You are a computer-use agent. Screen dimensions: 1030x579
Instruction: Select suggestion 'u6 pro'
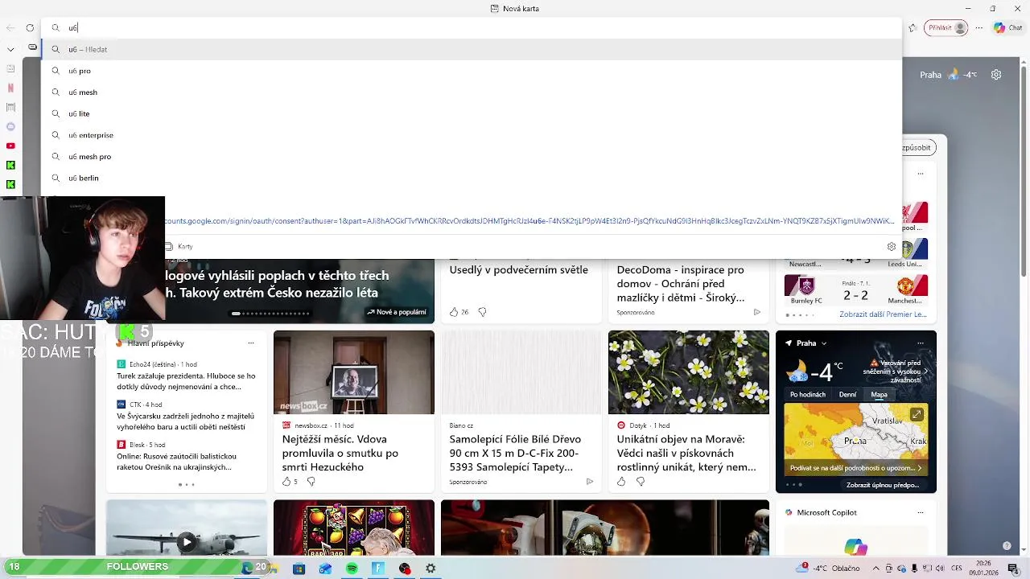coord(471,71)
